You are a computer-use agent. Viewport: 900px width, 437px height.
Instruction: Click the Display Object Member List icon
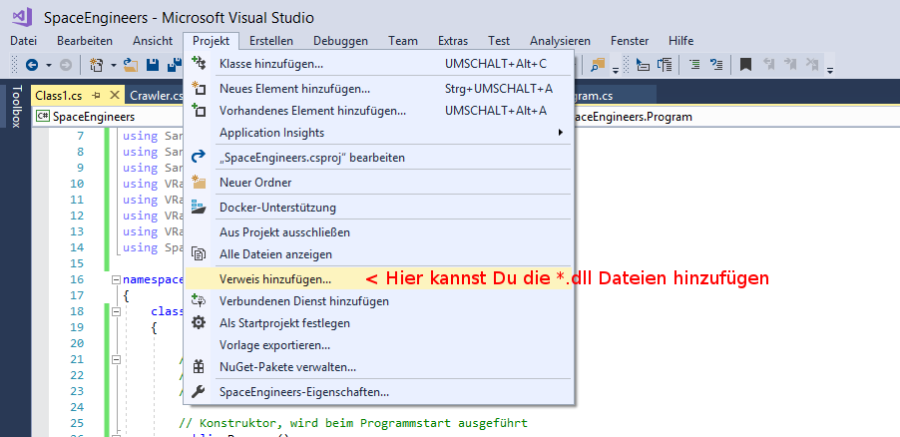click(x=643, y=64)
